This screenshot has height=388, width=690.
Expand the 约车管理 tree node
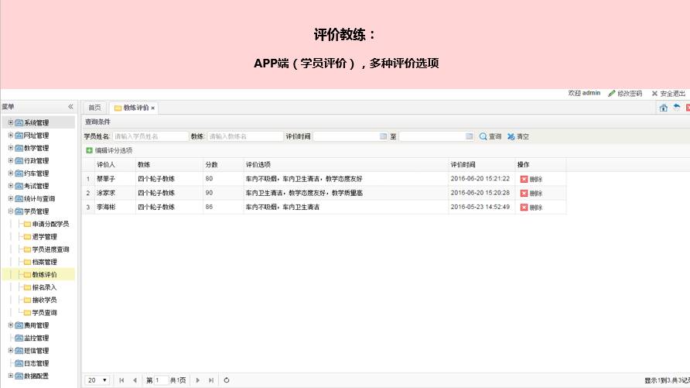point(11,173)
